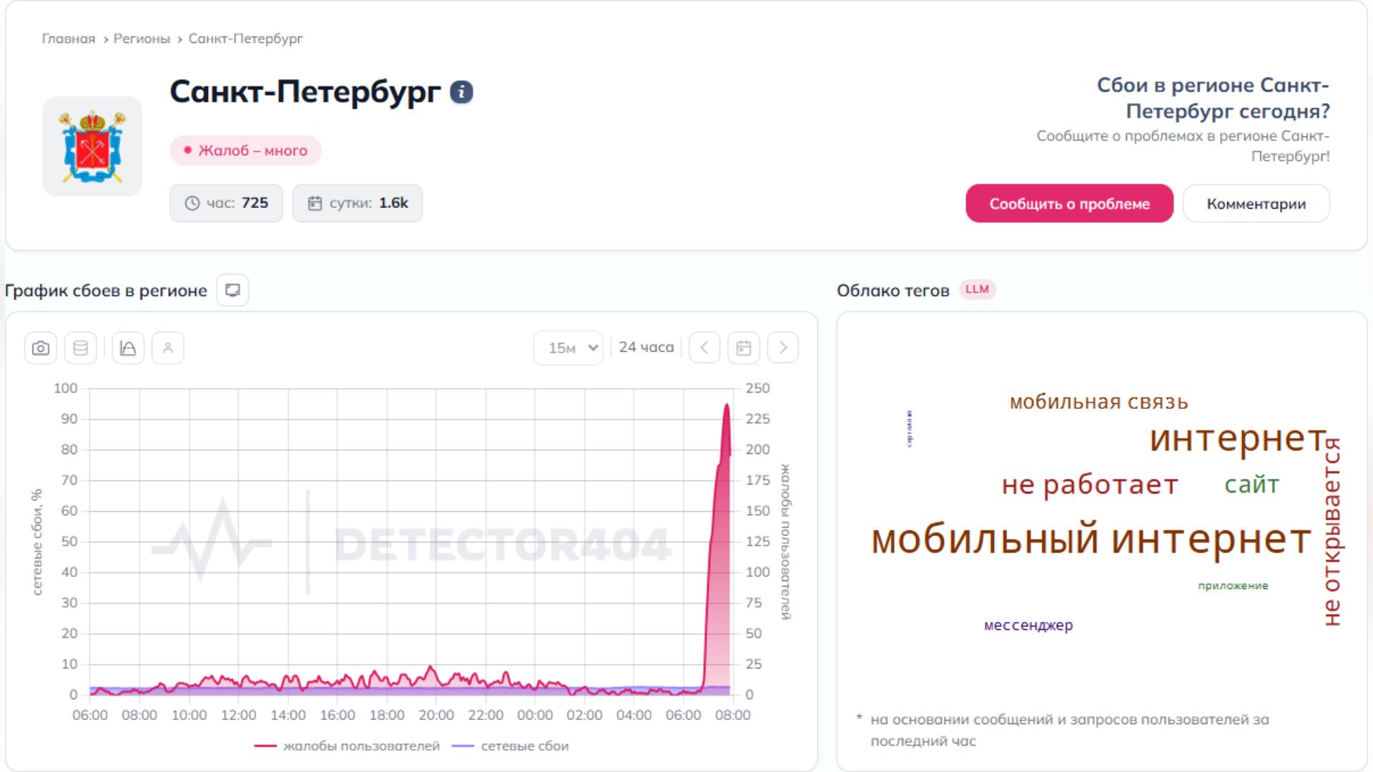Click the Saint Petersburg coat of arms
Viewport: 1373px width, 772px height.
[92, 147]
